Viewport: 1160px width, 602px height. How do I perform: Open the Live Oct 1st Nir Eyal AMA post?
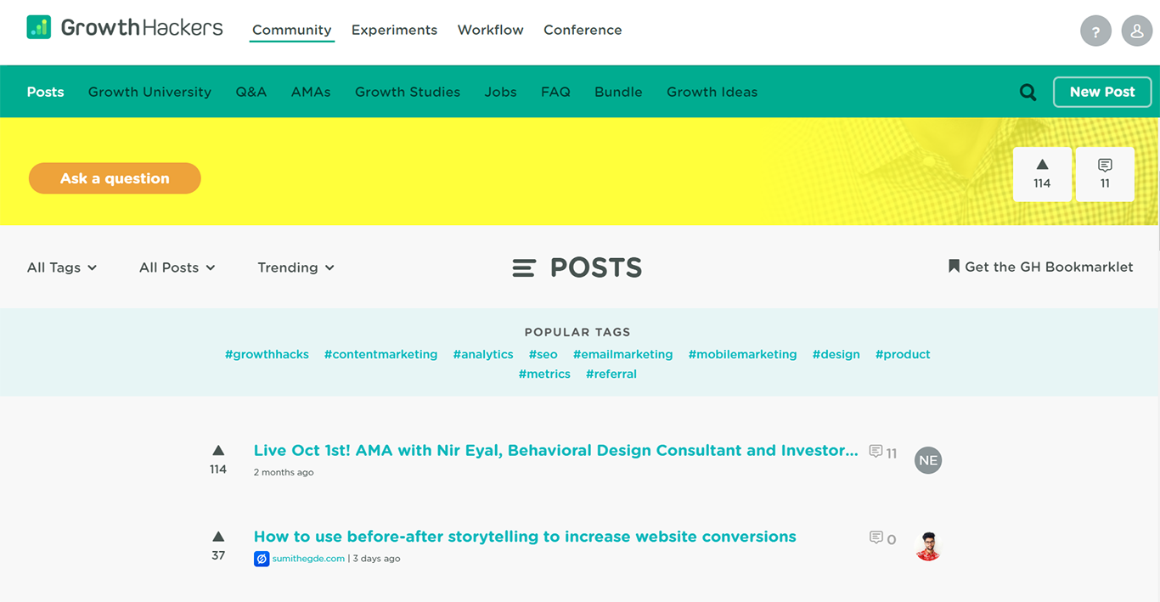click(555, 451)
